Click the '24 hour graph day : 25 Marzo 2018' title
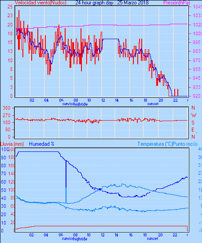The image size is (202, 243). [x=112, y=3]
